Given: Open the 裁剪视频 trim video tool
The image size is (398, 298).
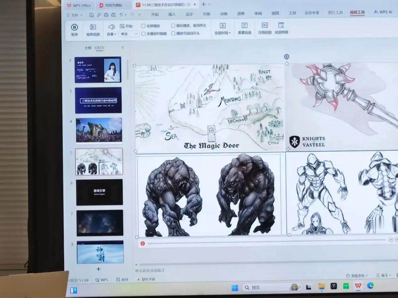Looking at the screenshot, I should click(x=93, y=27).
